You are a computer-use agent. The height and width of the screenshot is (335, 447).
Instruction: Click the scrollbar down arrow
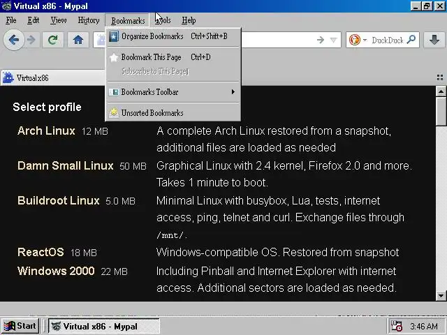(x=441, y=295)
